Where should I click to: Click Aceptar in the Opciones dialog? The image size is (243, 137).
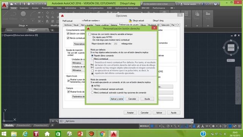point(130,113)
